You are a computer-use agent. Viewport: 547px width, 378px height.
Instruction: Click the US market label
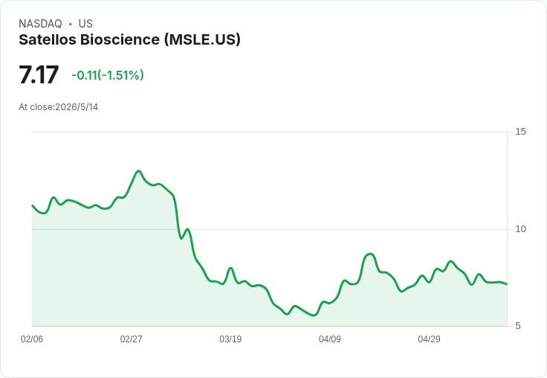coord(85,24)
